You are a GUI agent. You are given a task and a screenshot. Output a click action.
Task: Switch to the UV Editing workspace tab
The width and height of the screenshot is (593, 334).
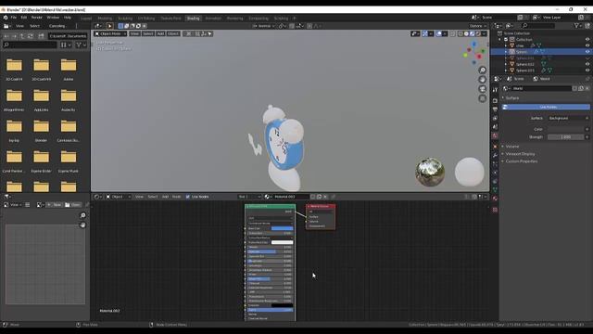pyautogui.click(x=146, y=19)
